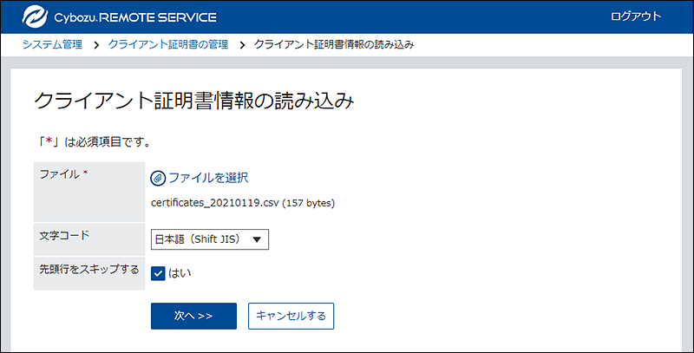Open クライアント証明書の管理 breadcrumb link
This screenshot has height=353, width=694.
point(168,45)
